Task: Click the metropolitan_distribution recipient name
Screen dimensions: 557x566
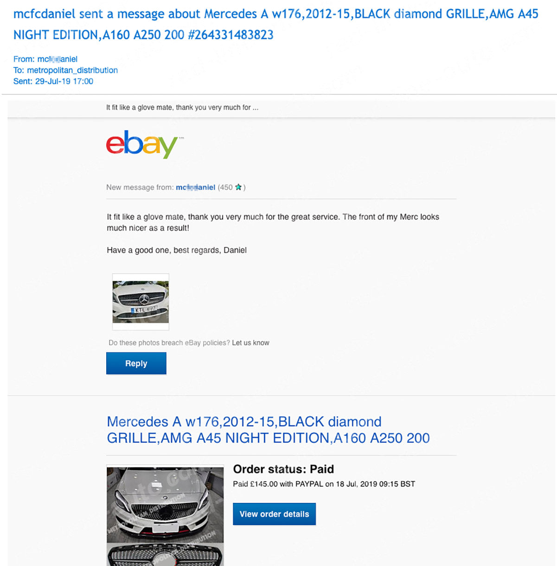Action: tap(72, 70)
